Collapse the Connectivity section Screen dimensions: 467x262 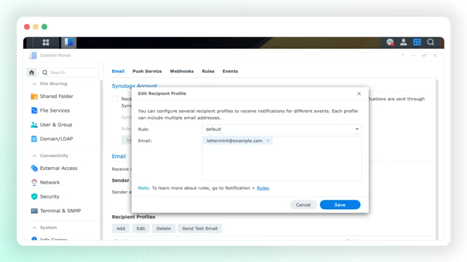point(34,155)
